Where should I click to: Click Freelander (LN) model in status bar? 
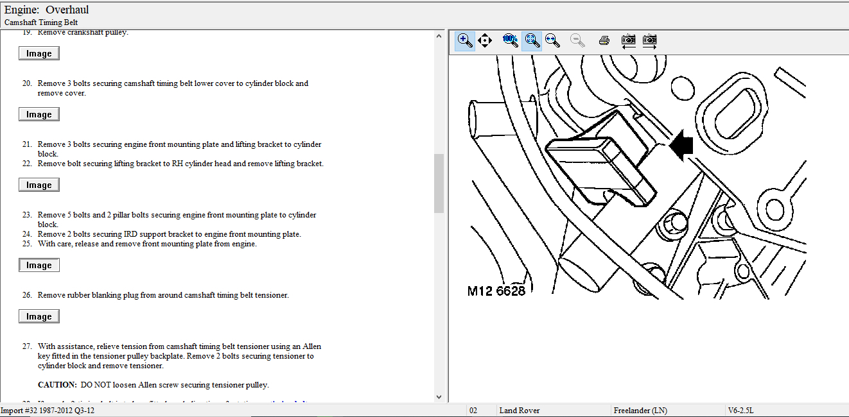click(640, 411)
